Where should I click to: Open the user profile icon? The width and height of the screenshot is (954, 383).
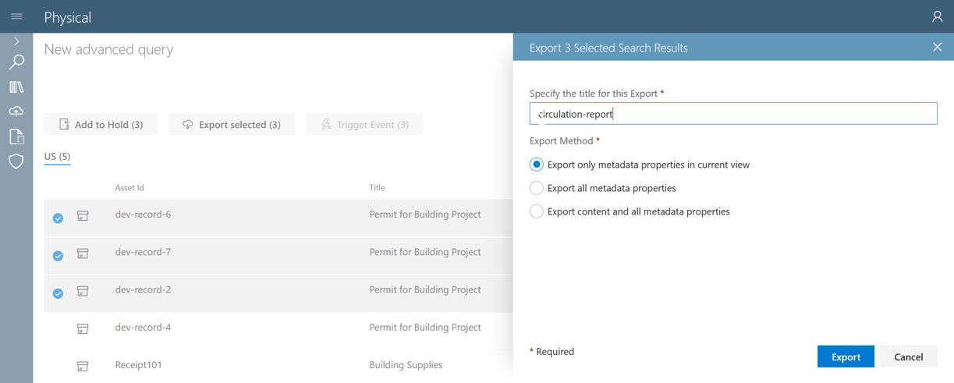937,16
